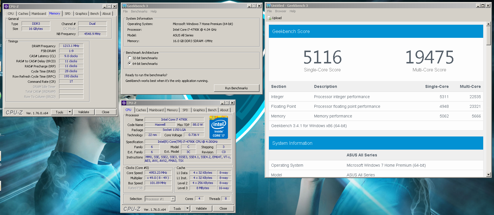The height and width of the screenshot is (215, 494).
Task: Click the Name field showing Intel Core i7 4790K
Action: click(x=174, y=119)
